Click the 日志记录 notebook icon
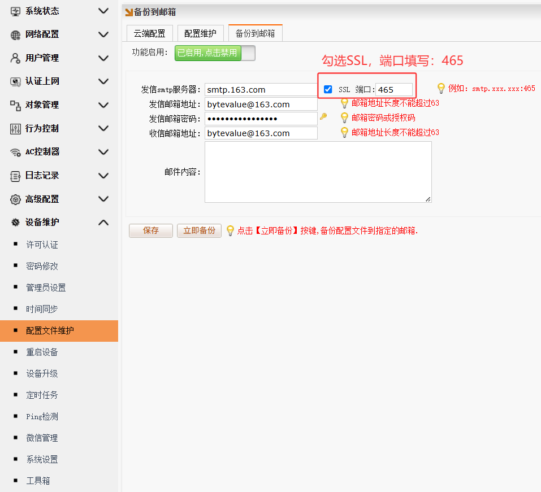This screenshot has height=492, width=541. click(x=15, y=176)
